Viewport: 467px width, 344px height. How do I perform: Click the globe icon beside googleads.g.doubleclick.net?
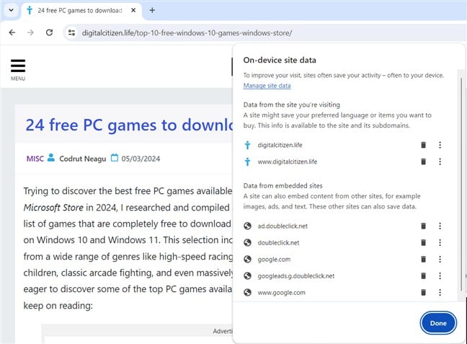point(247,275)
